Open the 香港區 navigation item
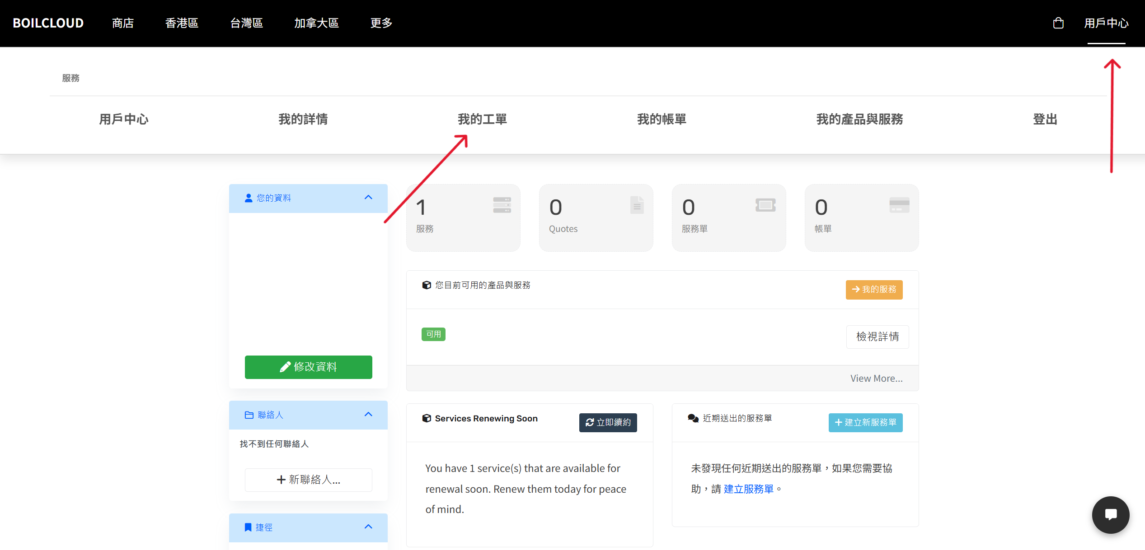The width and height of the screenshot is (1145, 550). coord(182,23)
